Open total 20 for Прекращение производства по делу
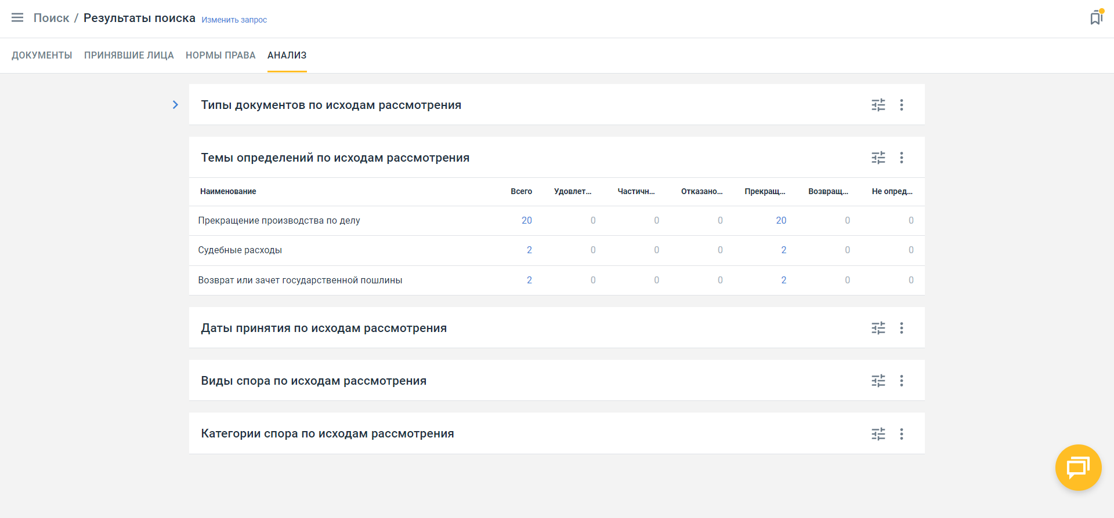 pyautogui.click(x=527, y=220)
